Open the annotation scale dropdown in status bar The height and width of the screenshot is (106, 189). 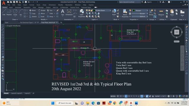tap(161, 96)
